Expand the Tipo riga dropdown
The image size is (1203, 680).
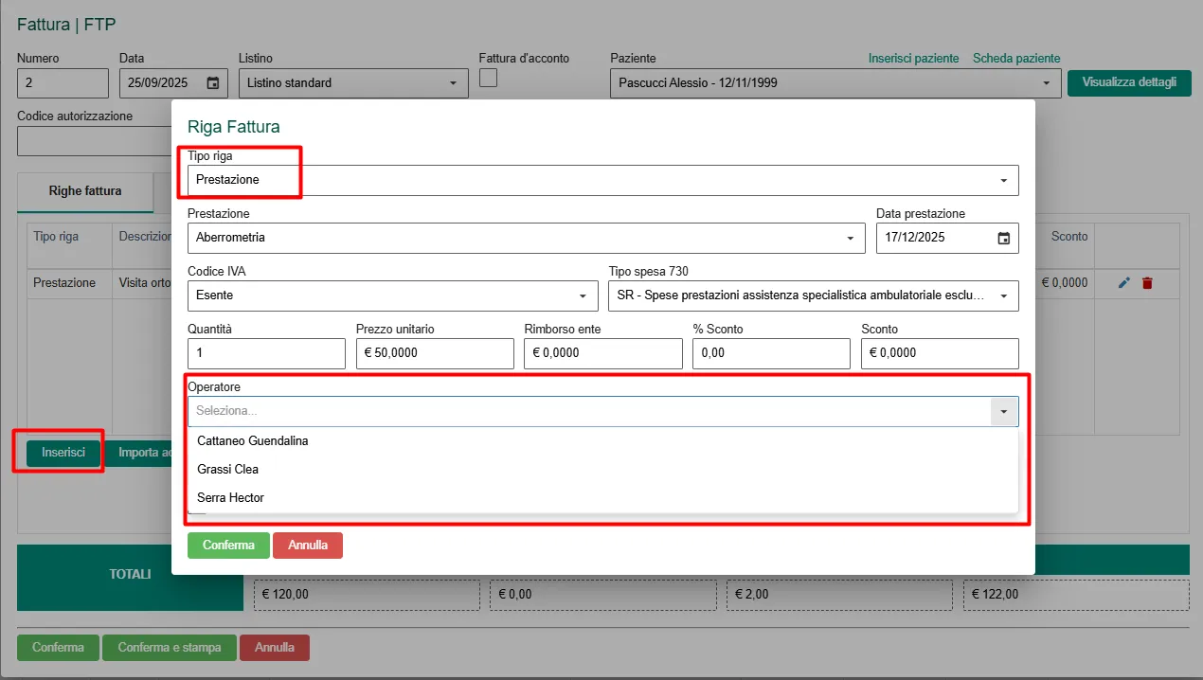(x=1003, y=180)
